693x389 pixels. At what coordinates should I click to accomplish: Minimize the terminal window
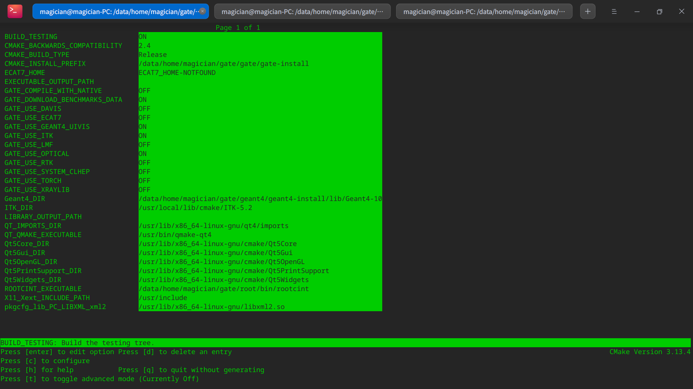637,12
